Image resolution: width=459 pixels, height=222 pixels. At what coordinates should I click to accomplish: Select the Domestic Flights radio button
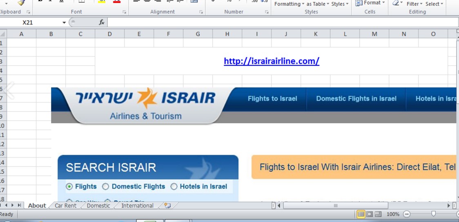pos(105,186)
